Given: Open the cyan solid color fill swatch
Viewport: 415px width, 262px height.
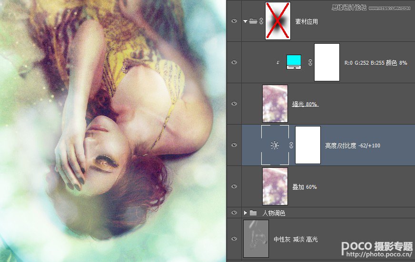Looking at the screenshot, I should (294, 62).
